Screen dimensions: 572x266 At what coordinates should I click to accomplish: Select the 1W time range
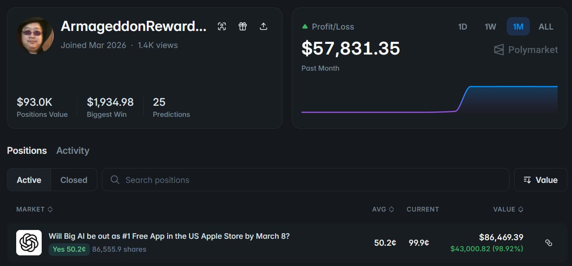click(x=490, y=27)
